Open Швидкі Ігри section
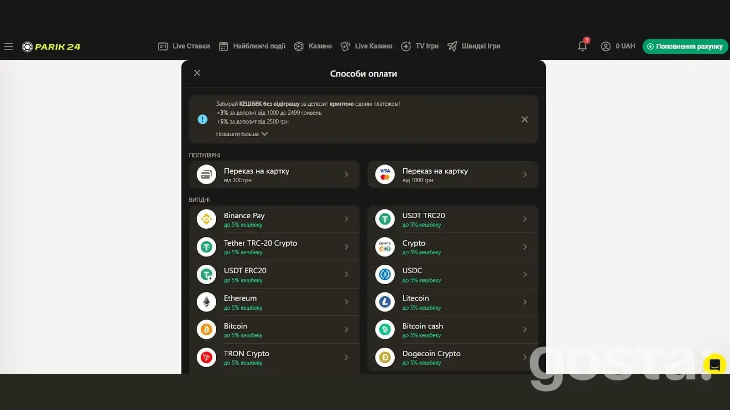 tap(474, 46)
